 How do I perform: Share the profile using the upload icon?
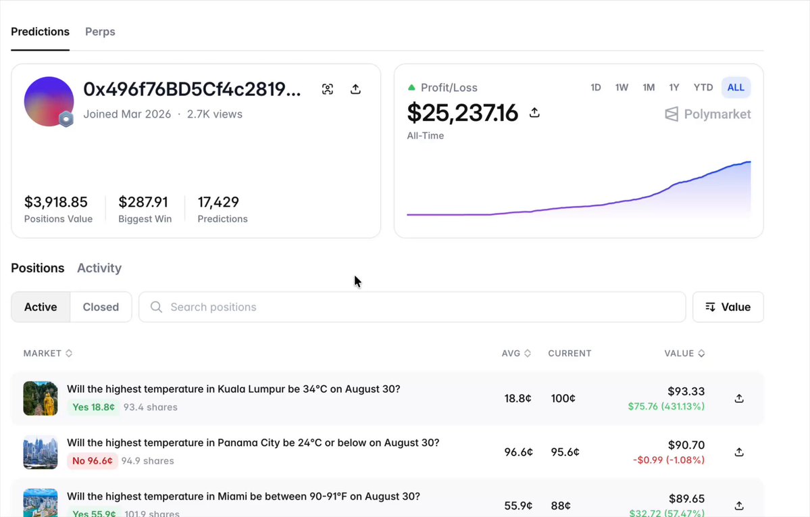click(x=355, y=89)
